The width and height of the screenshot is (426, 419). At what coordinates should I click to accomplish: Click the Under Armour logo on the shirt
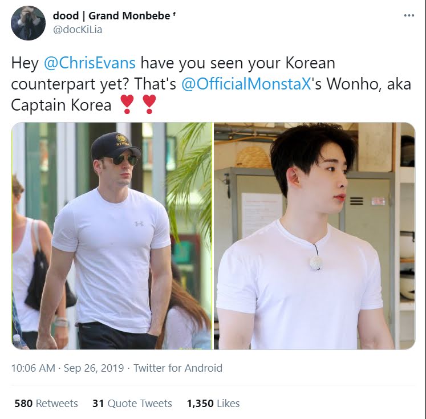139,224
